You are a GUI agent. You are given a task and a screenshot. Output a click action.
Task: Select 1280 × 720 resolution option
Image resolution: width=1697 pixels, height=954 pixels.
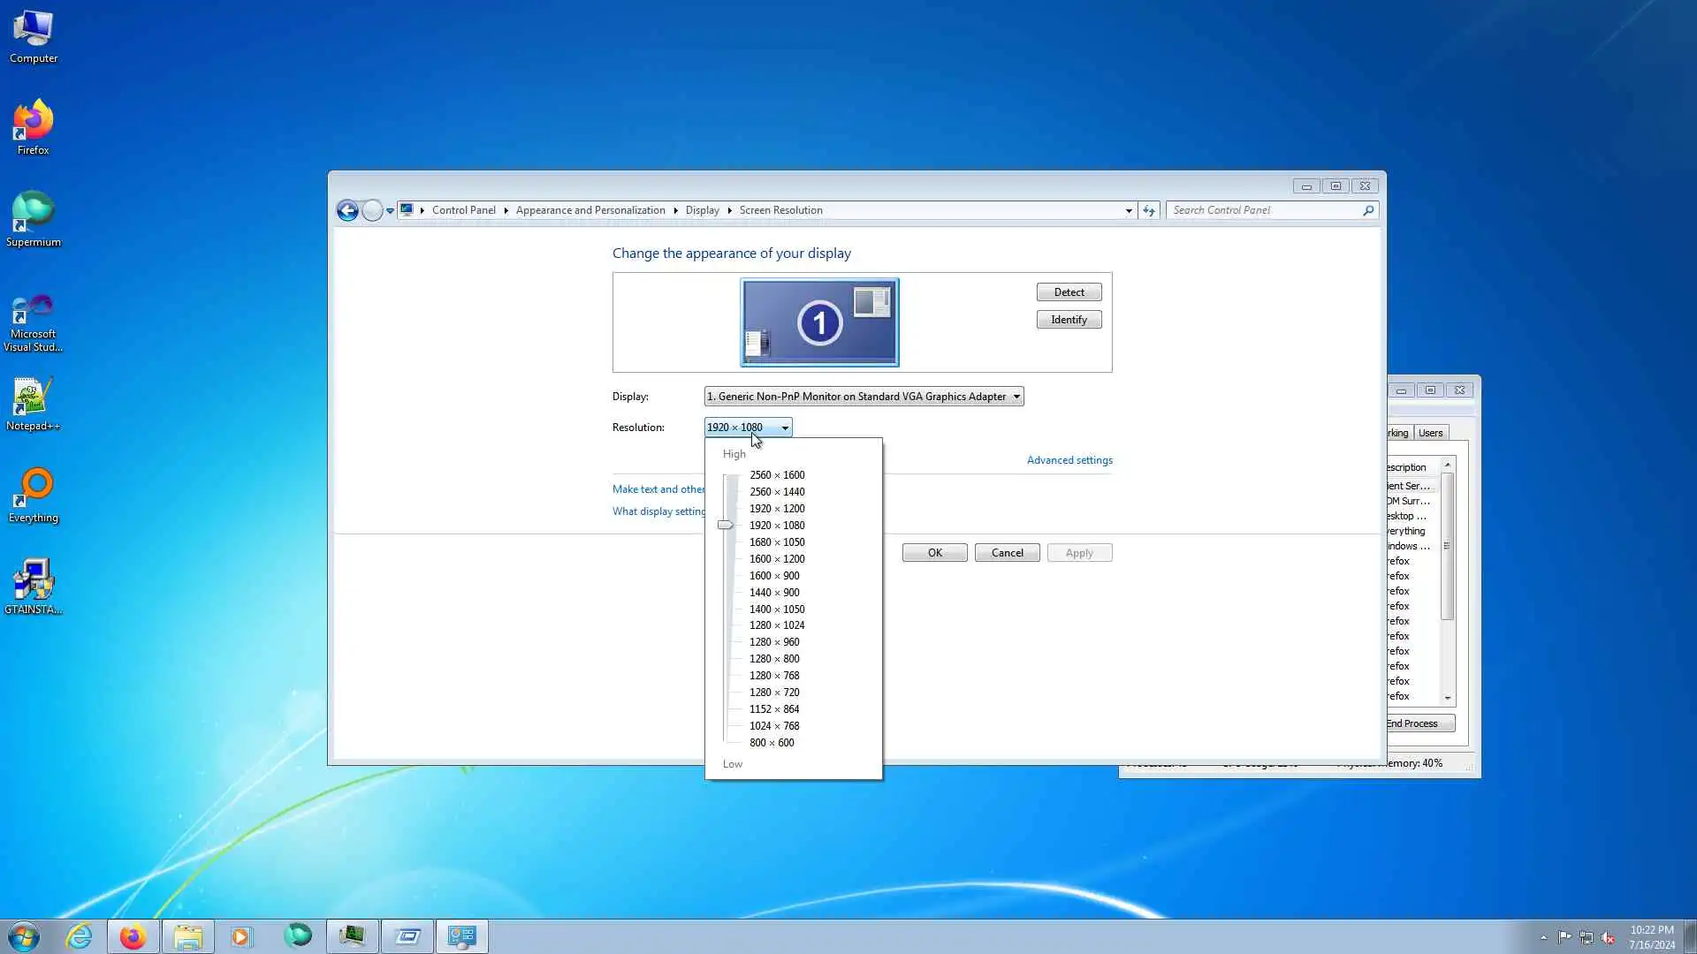click(x=774, y=693)
